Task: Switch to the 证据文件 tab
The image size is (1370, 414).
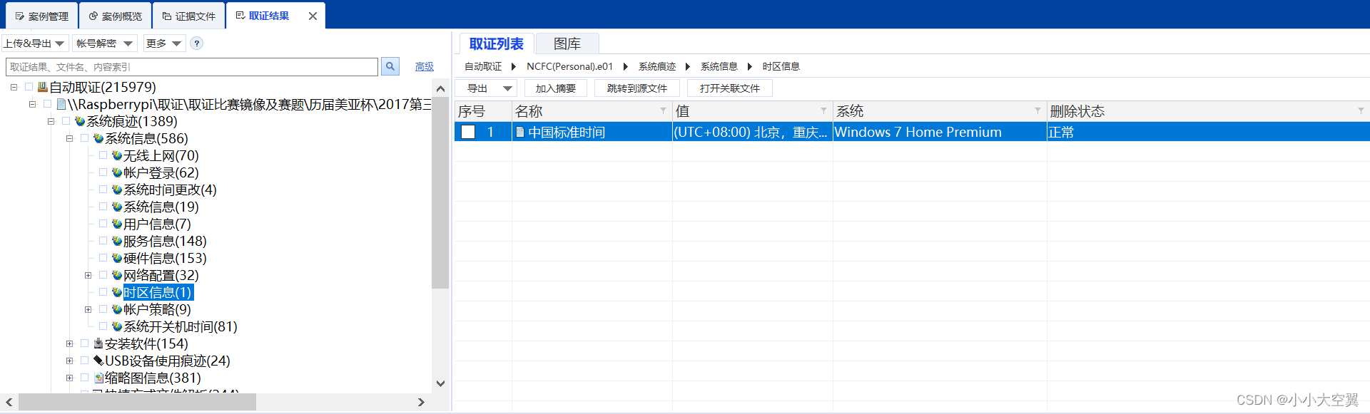Action: [x=188, y=16]
